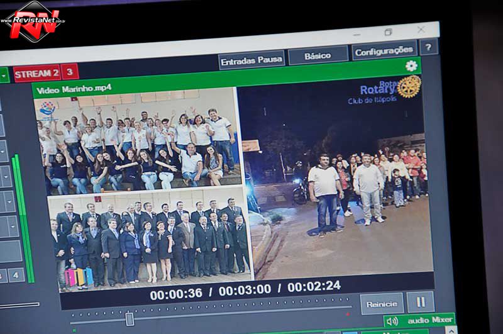503x334 pixels.
Task: Select stream number 3
Action: (69, 73)
